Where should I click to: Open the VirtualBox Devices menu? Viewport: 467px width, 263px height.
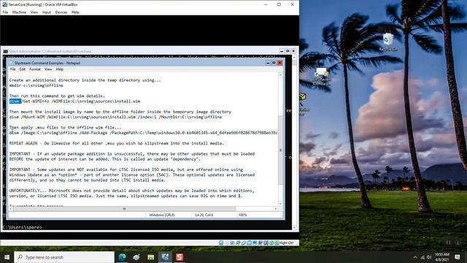tap(61, 12)
